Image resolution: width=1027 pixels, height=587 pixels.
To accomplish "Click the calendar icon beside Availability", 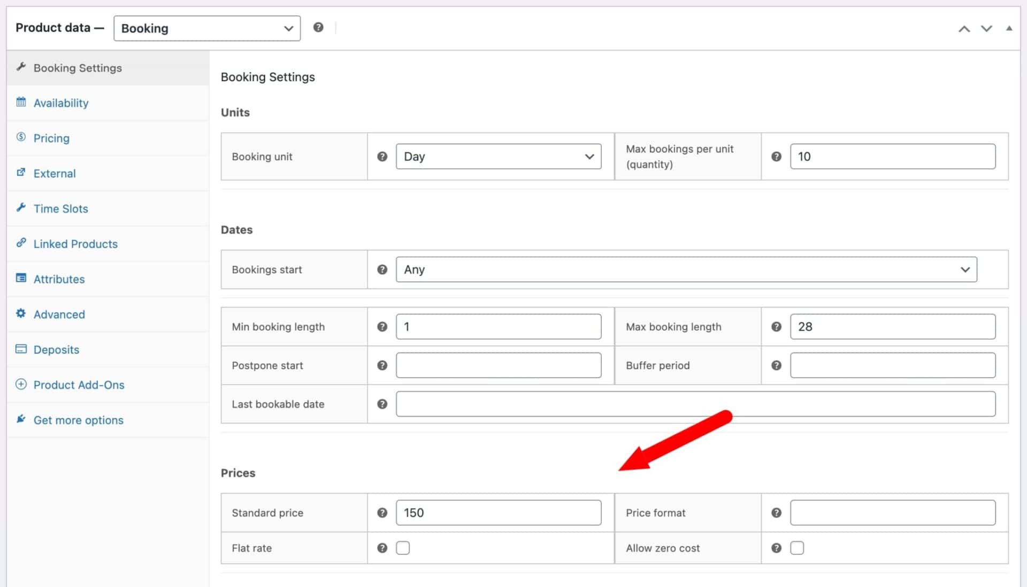I will tap(21, 102).
